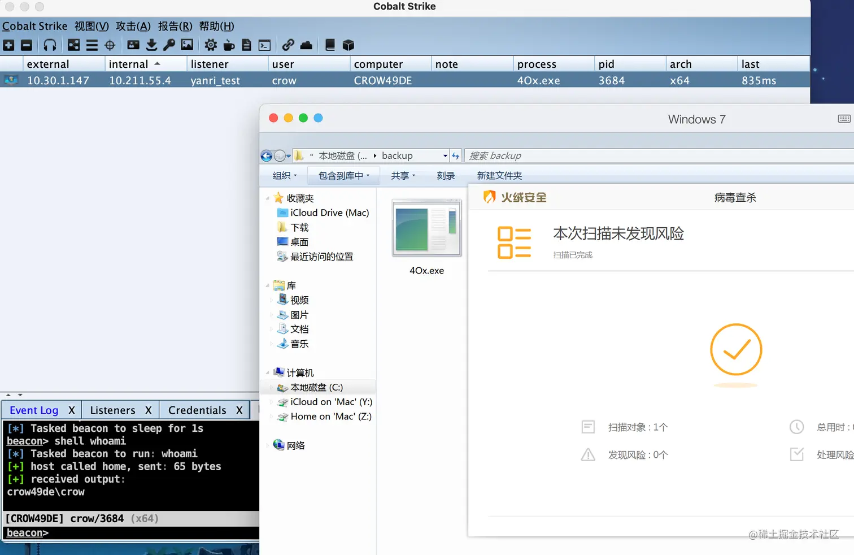This screenshot has height=555, width=854.
Task: Click the Java Signed Applet coffee icon
Action: (229, 45)
